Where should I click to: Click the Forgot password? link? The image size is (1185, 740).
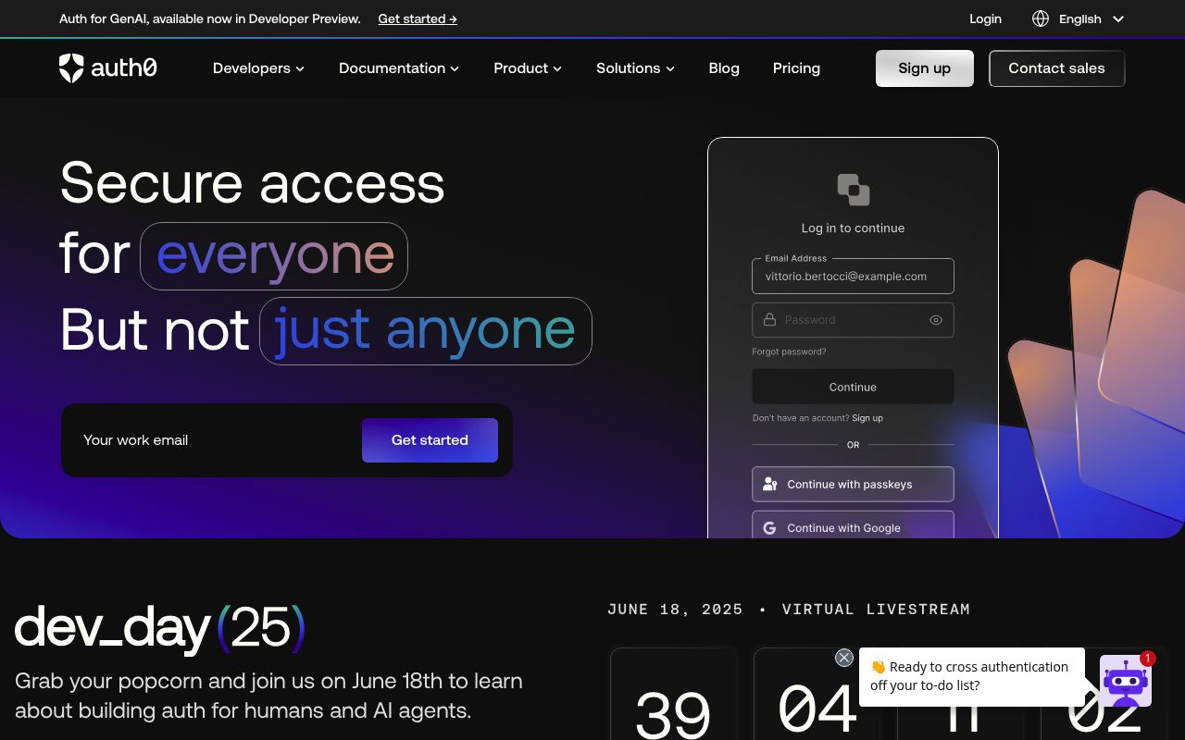click(789, 351)
